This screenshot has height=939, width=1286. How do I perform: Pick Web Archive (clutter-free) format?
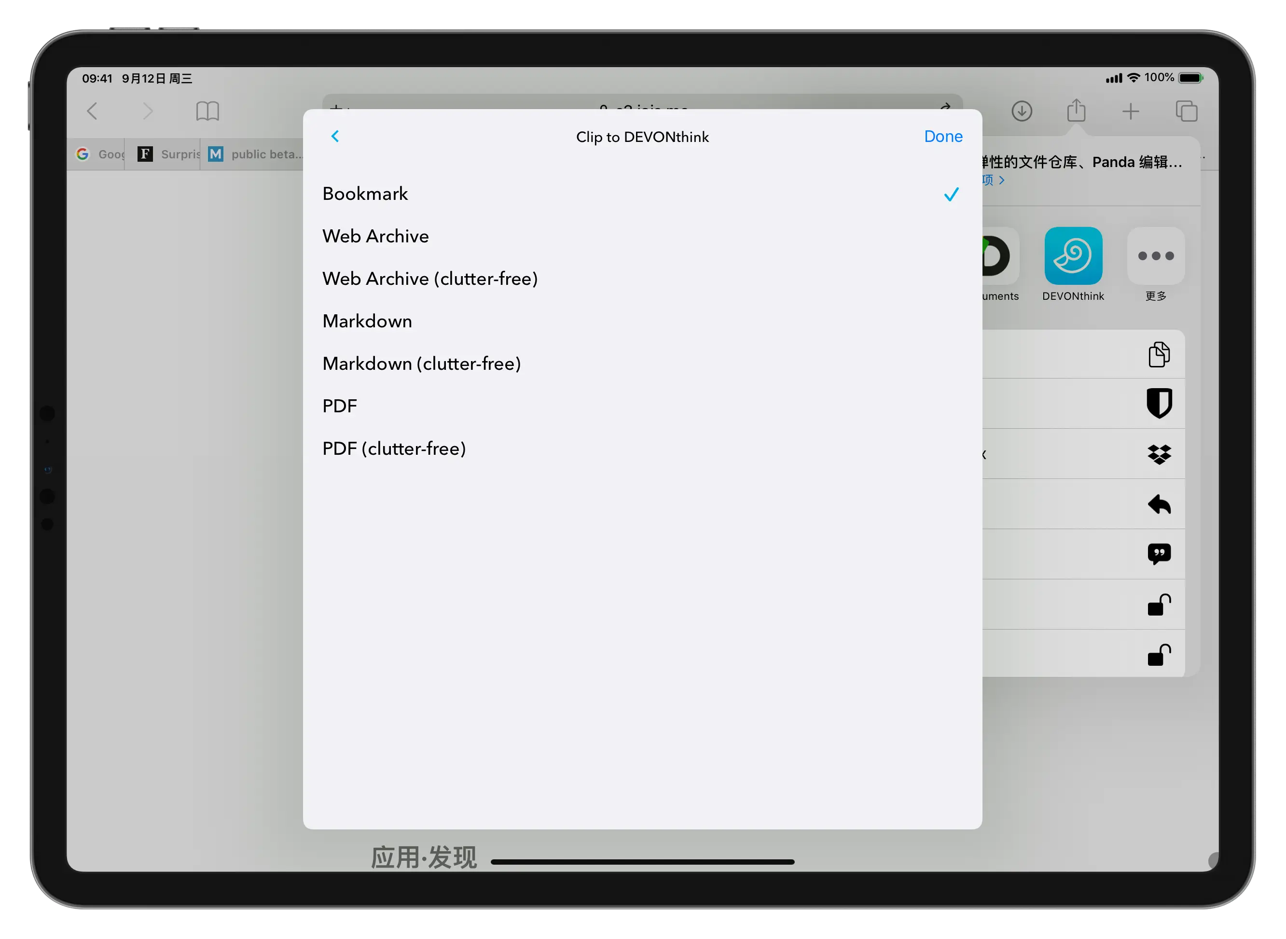[642, 279]
